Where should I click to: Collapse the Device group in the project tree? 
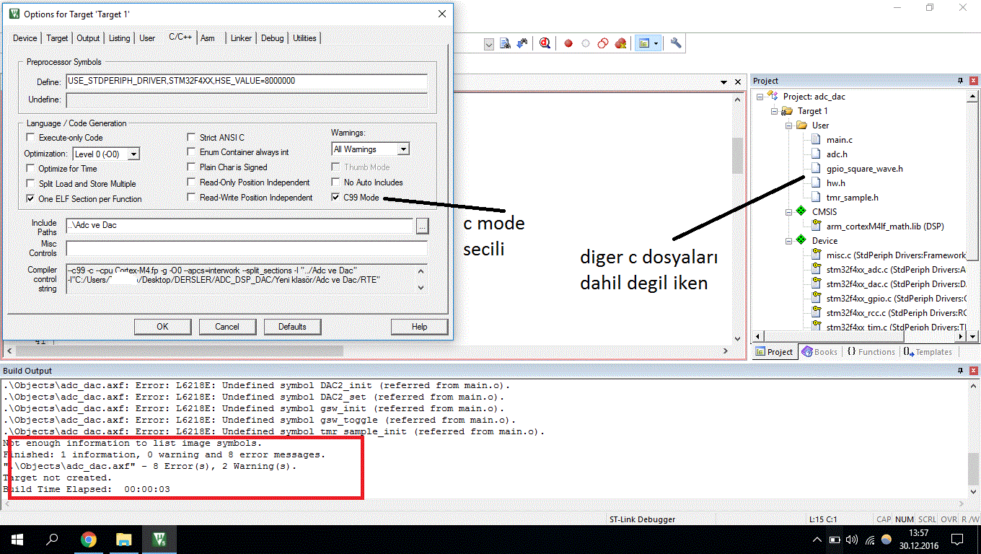click(788, 240)
